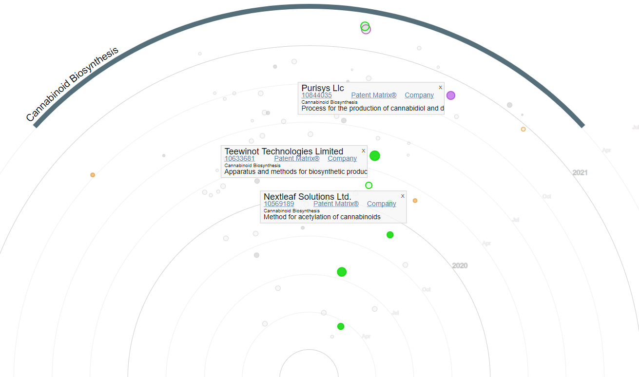Open patent number 10844035 link

316,95
